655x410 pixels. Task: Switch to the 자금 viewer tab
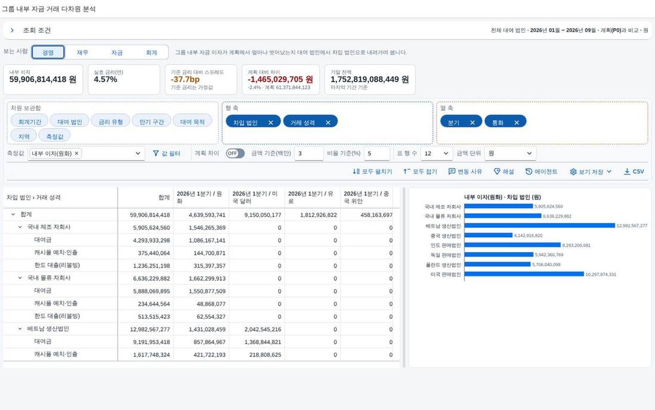117,52
